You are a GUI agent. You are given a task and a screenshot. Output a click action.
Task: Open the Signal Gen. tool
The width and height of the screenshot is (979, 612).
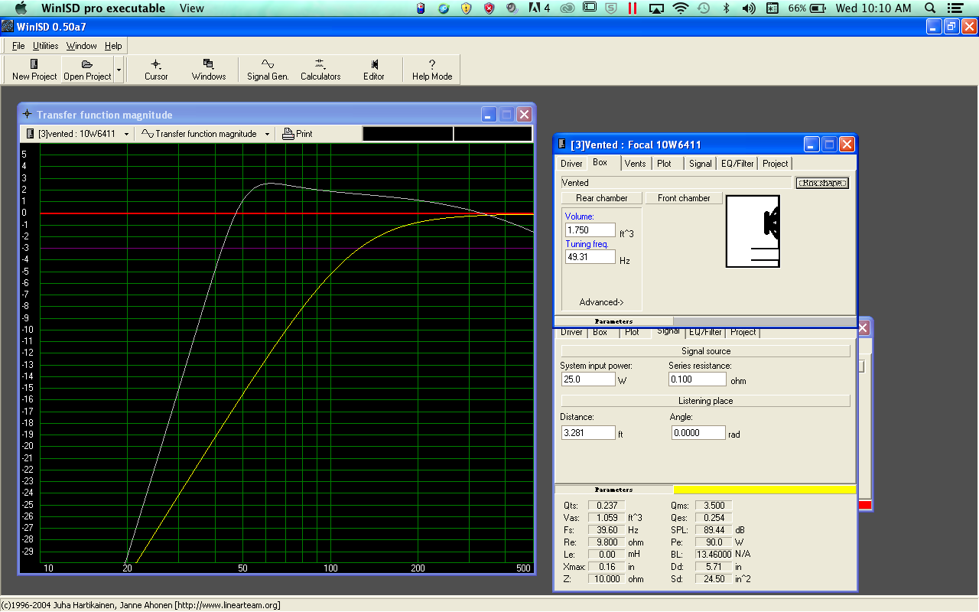[x=268, y=70]
